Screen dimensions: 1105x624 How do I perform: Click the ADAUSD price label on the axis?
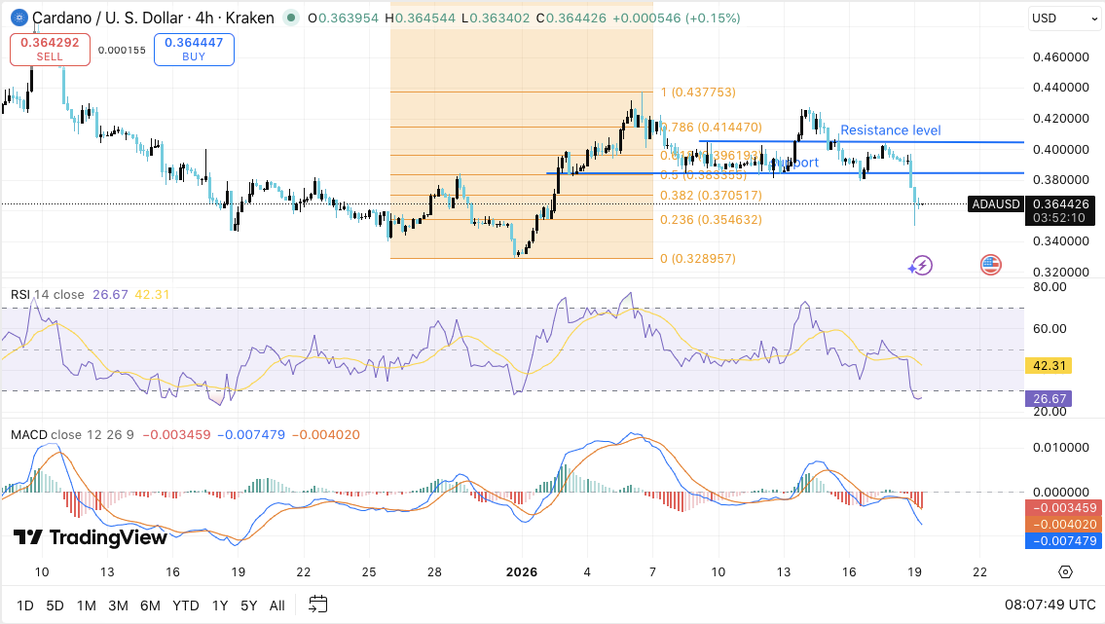[x=994, y=205]
